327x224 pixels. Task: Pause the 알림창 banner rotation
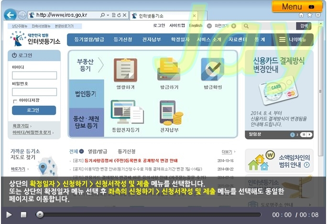pos(304,134)
